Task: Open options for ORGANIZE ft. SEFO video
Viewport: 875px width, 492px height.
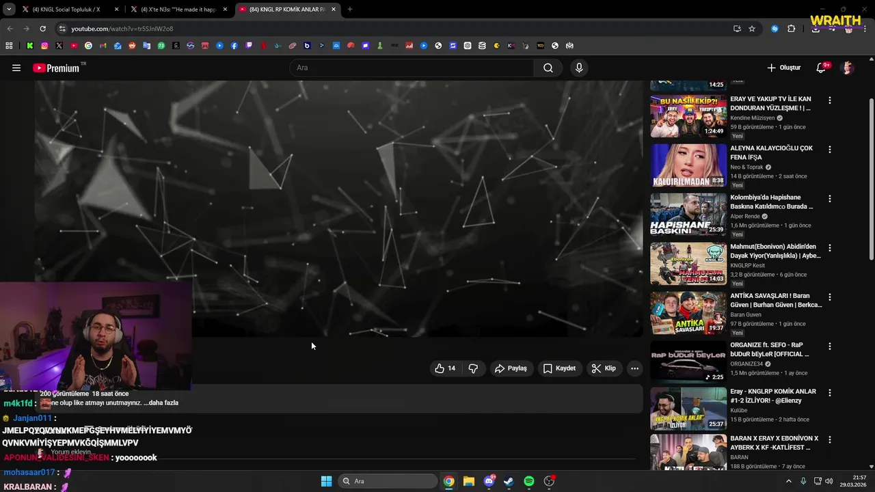Action: click(x=830, y=346)
